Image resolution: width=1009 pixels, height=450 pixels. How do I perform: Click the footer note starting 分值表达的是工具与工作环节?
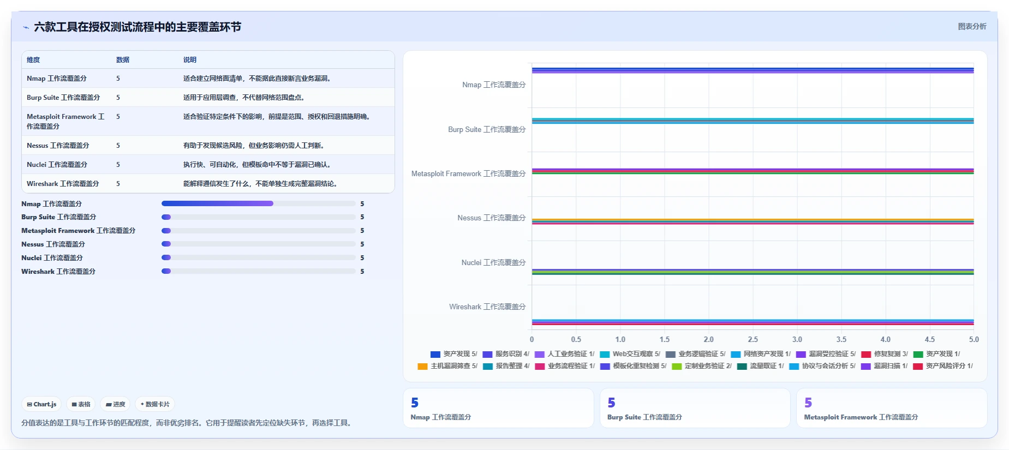pos(188,423)
